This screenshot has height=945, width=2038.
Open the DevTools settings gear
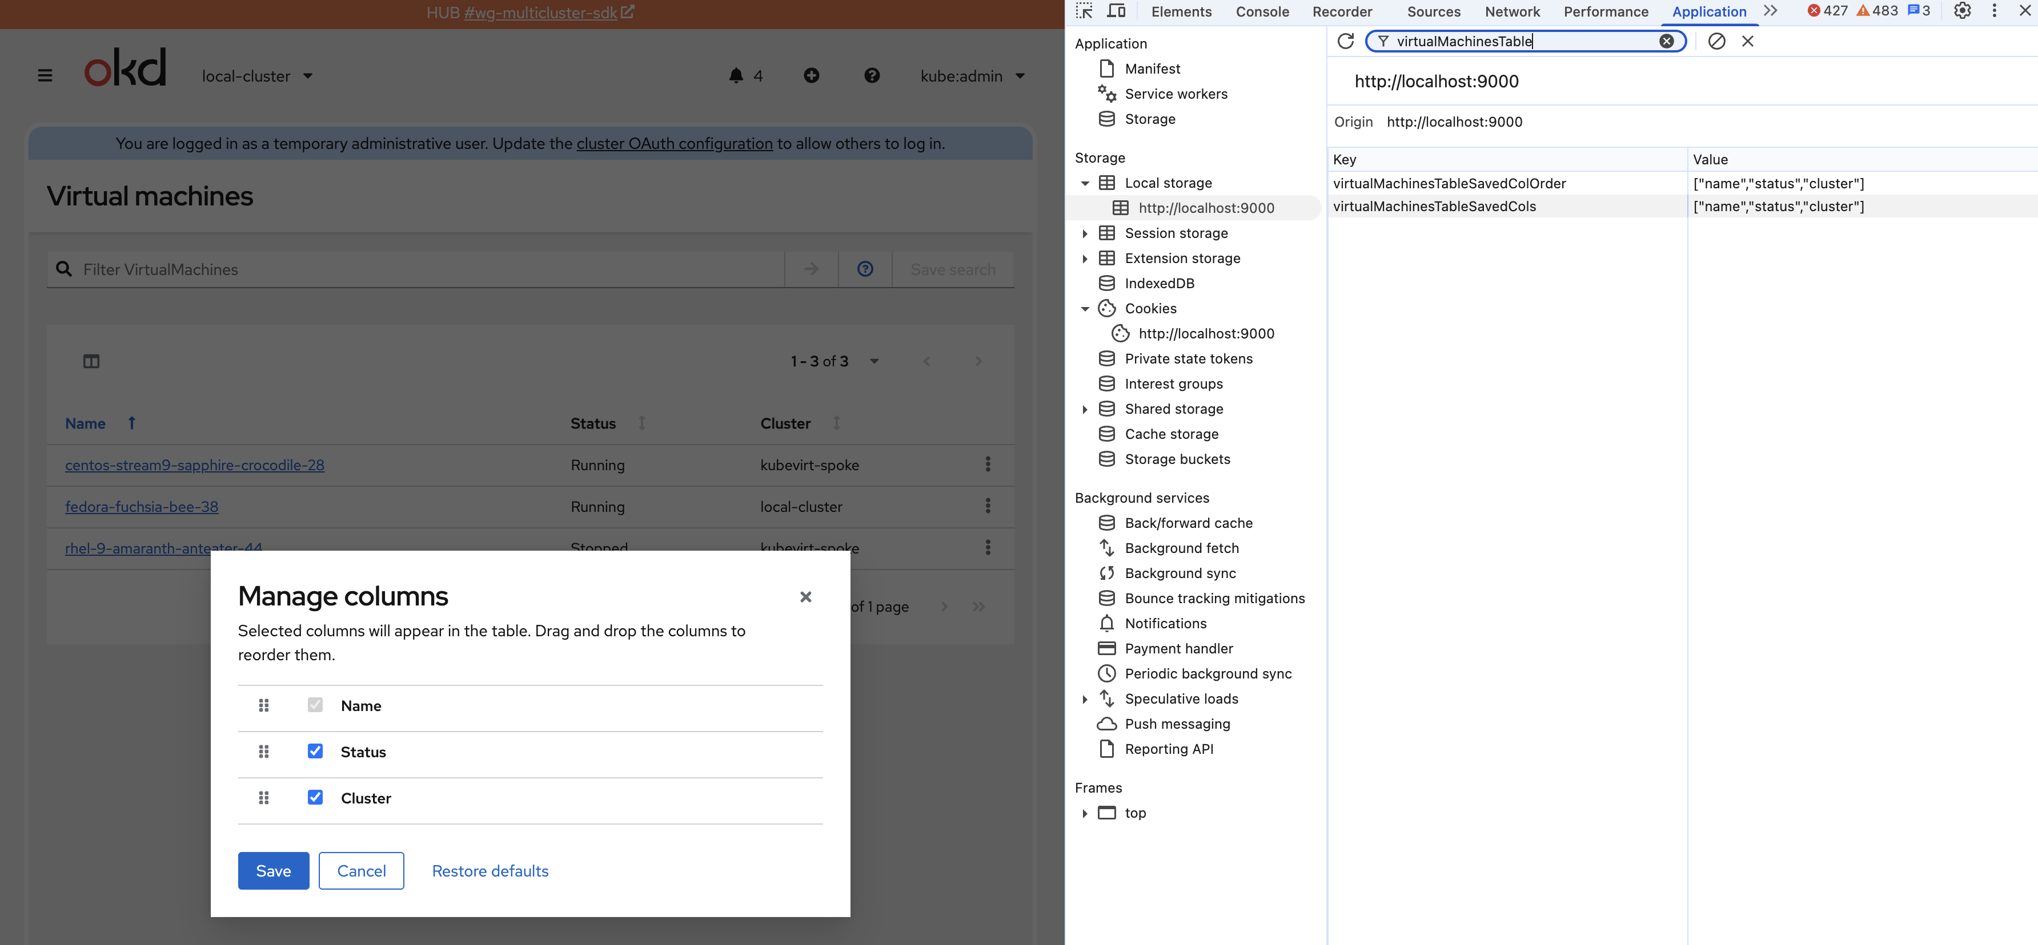(x=1962, y=11)
